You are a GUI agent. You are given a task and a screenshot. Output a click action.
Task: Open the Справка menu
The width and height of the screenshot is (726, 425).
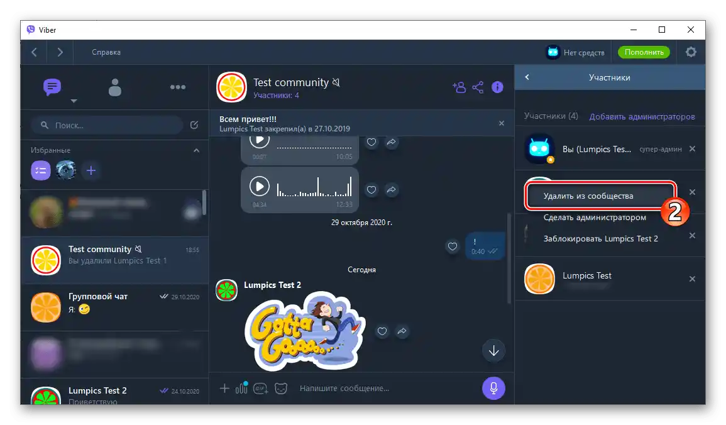(106, 52)
